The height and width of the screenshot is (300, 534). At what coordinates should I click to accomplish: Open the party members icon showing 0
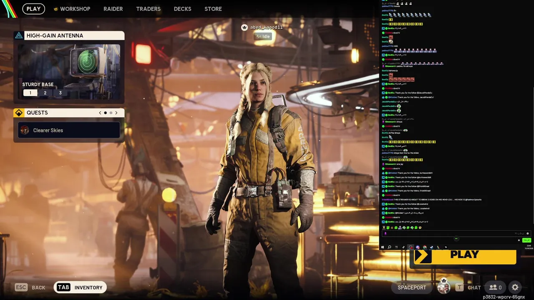(496, 287)
